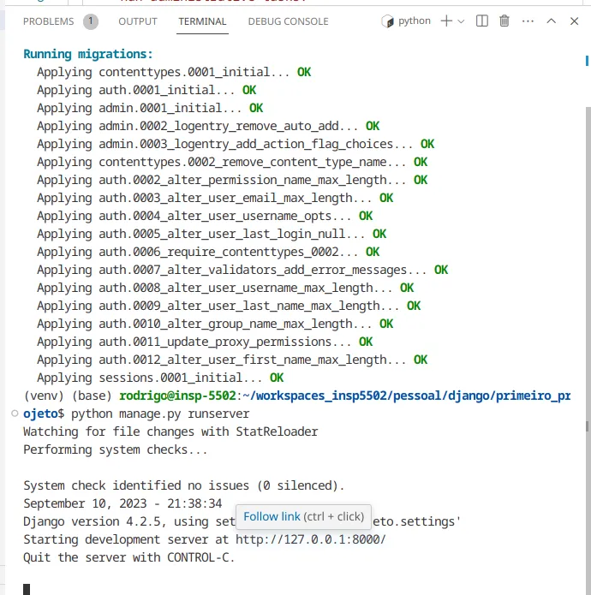Click the workspaces_insp5502 path text
This screenshot has width=591, height=595.
click(x=321, y=396)
